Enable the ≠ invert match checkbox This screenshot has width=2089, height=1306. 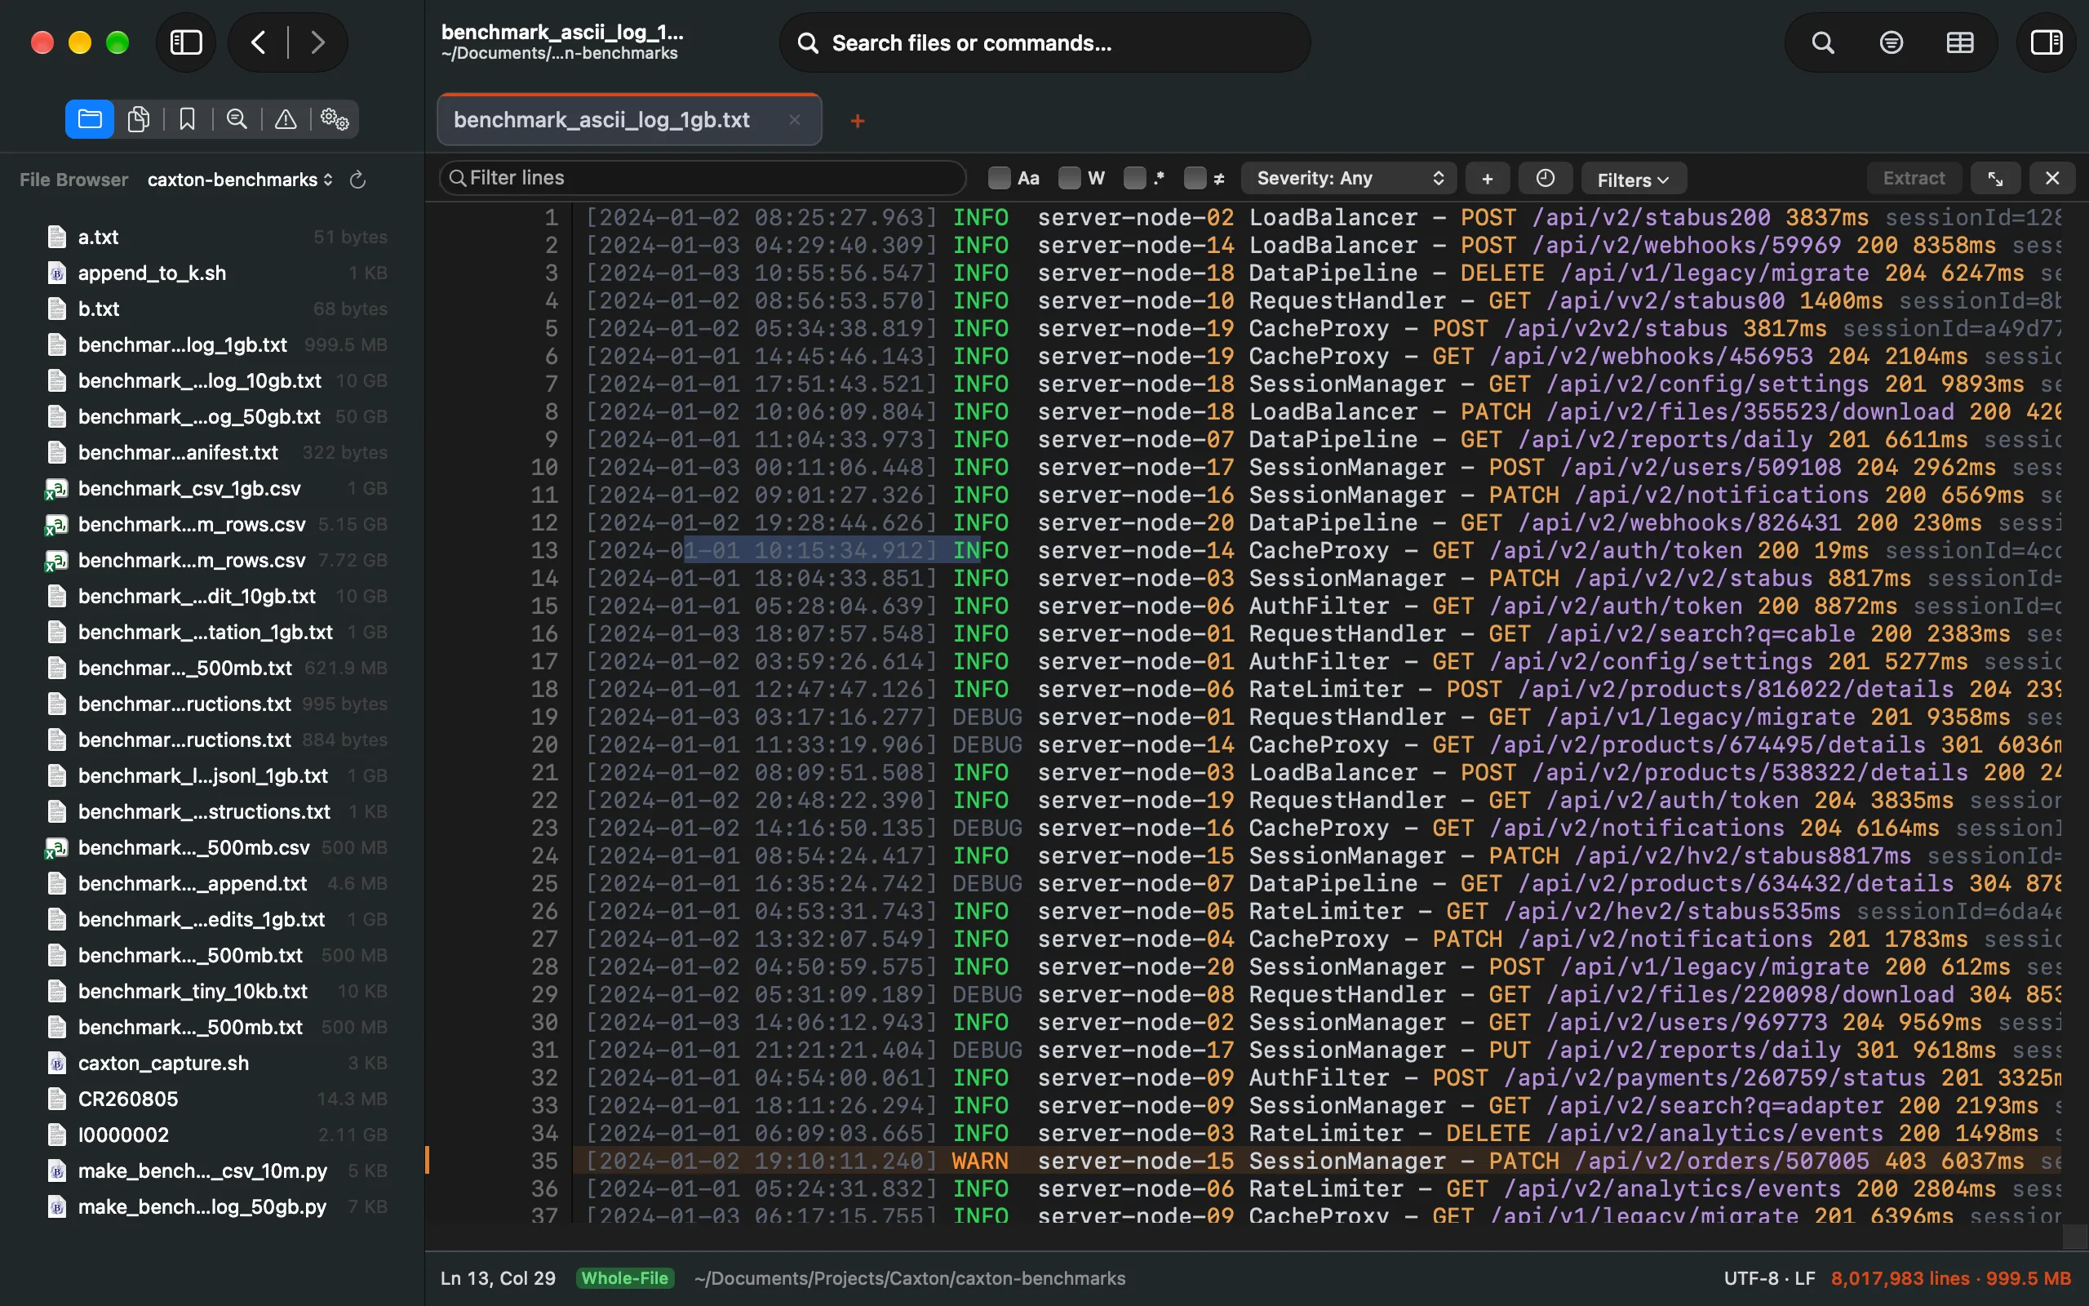[x=1195, y=178]
